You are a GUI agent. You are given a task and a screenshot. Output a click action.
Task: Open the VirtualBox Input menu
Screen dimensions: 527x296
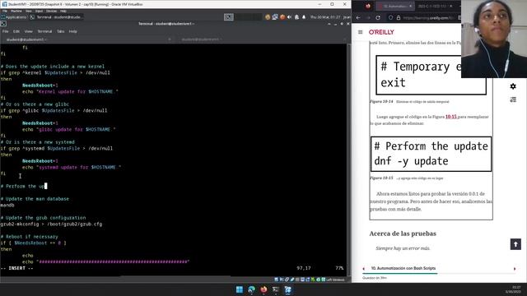[39, 11]
